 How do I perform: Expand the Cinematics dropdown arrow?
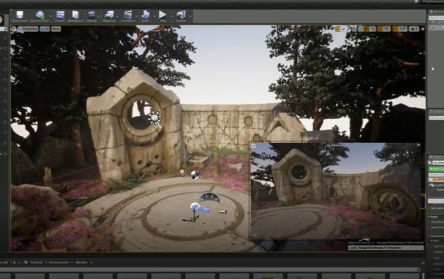[137, 17]
